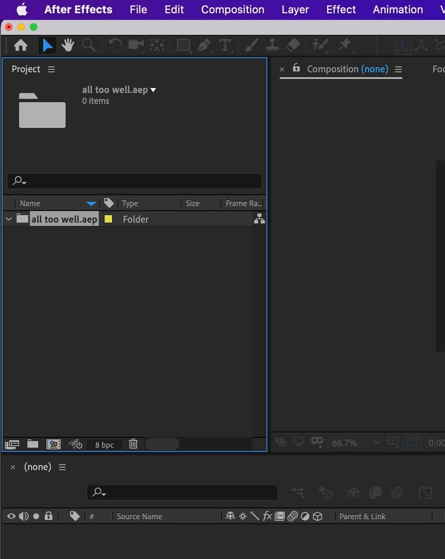Click the label tag column header

pyautogui.click(x=109, y=203)
